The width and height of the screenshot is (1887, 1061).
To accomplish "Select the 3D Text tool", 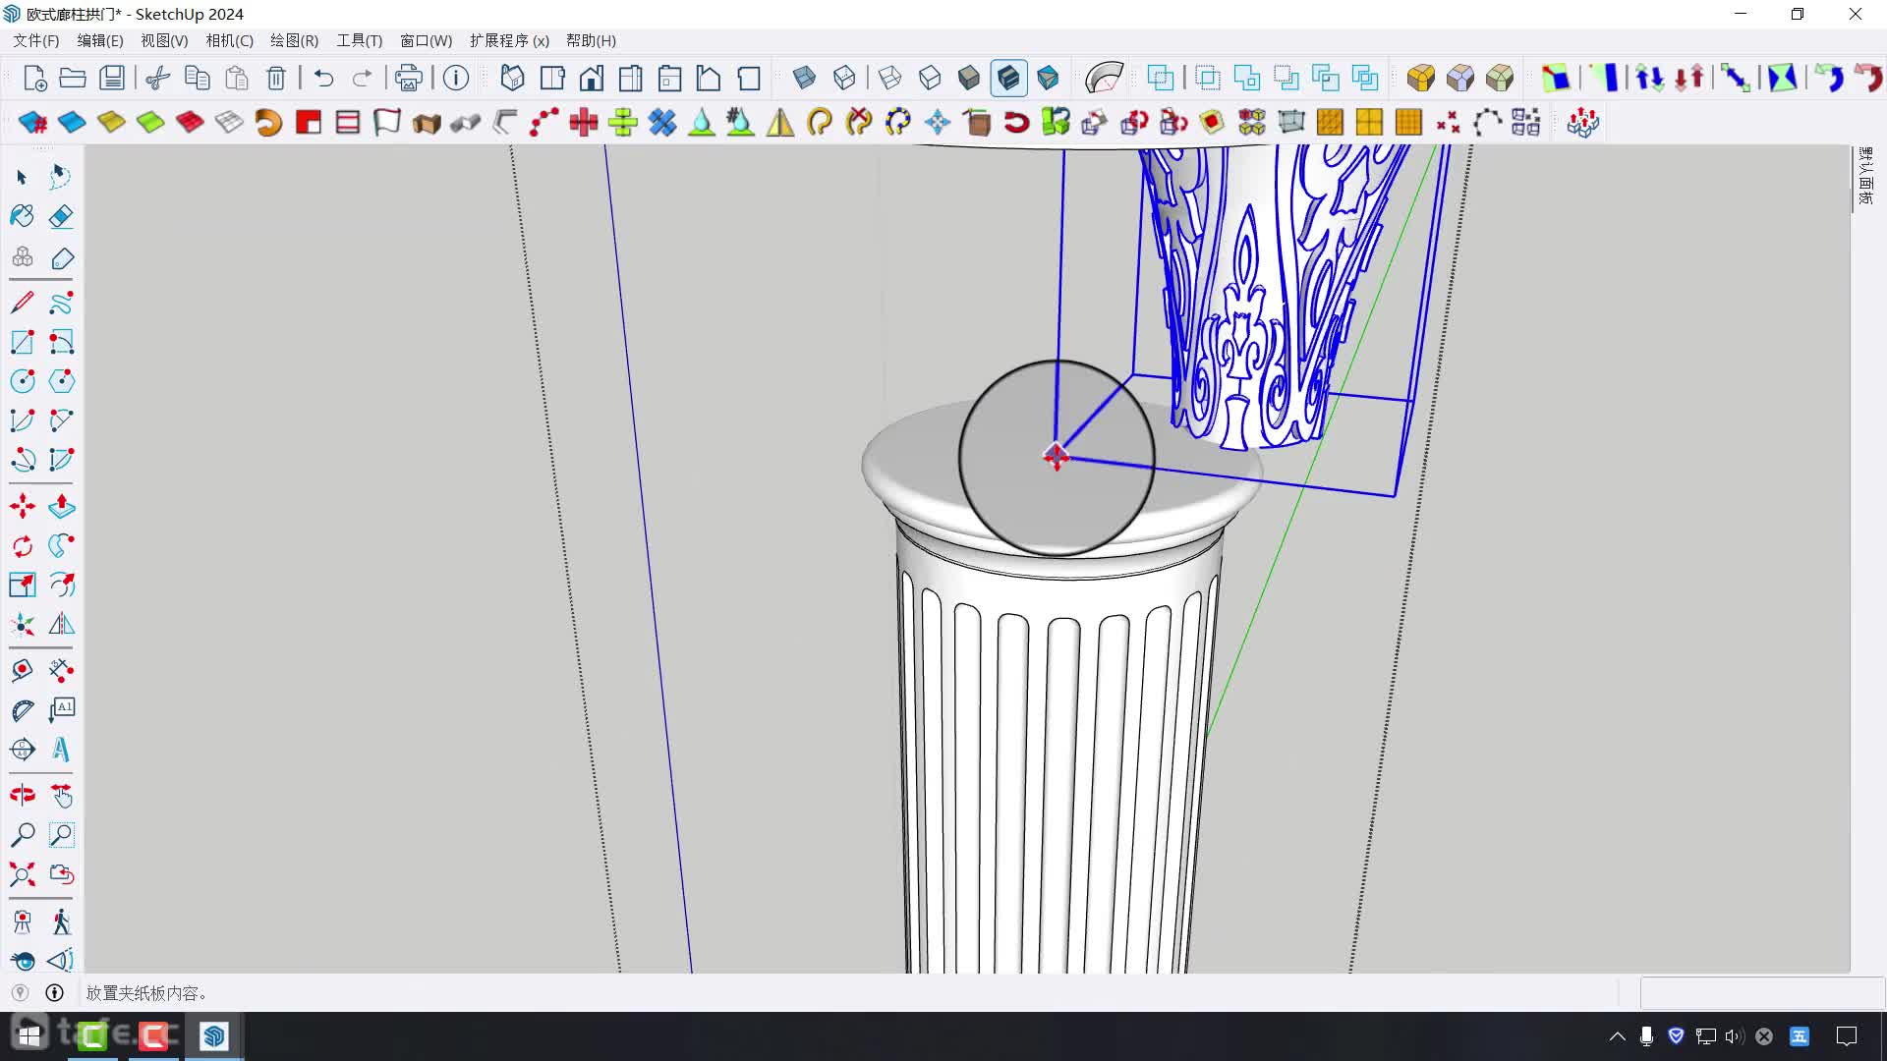I will [x=61, y=750].
